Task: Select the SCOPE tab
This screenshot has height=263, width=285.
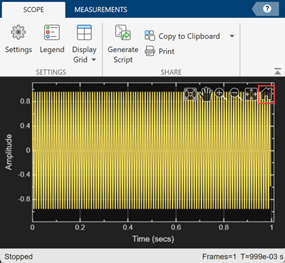Action: [x=33, y=9]
